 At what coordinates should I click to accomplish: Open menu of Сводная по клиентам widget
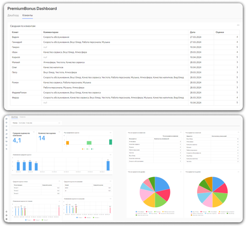point(238,25)
